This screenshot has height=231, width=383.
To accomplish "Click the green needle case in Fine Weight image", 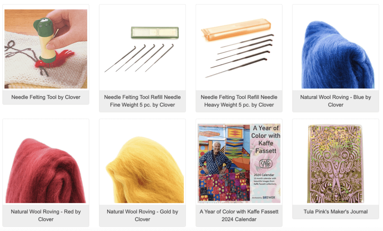I will [x=155, y=32].
